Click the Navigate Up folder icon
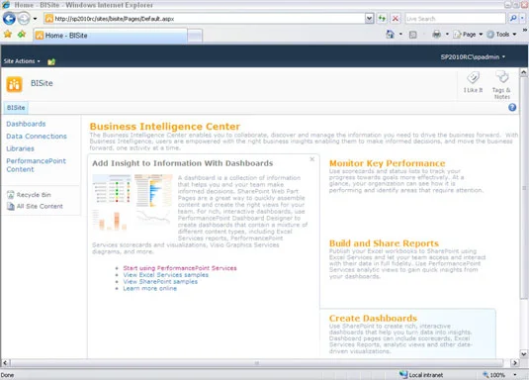The height and width of the screenshot is (380, 529). [x=51, y=61]
